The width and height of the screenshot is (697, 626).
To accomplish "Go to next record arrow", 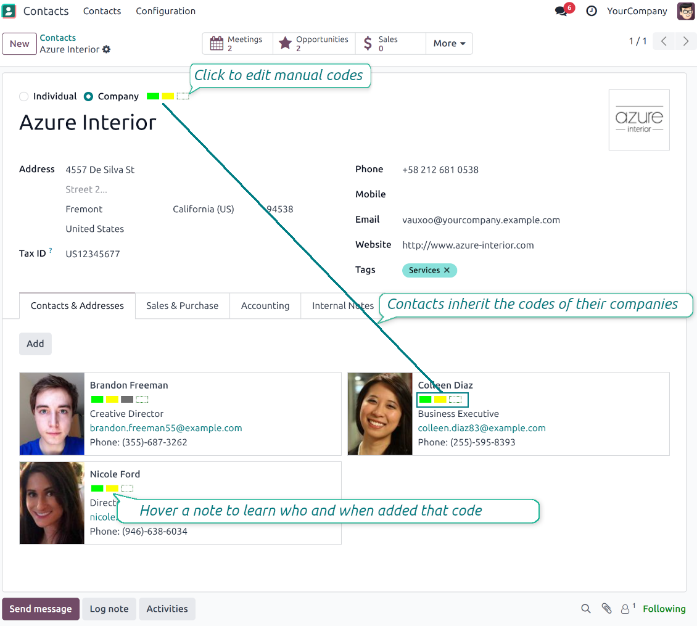I will [685, 41].
